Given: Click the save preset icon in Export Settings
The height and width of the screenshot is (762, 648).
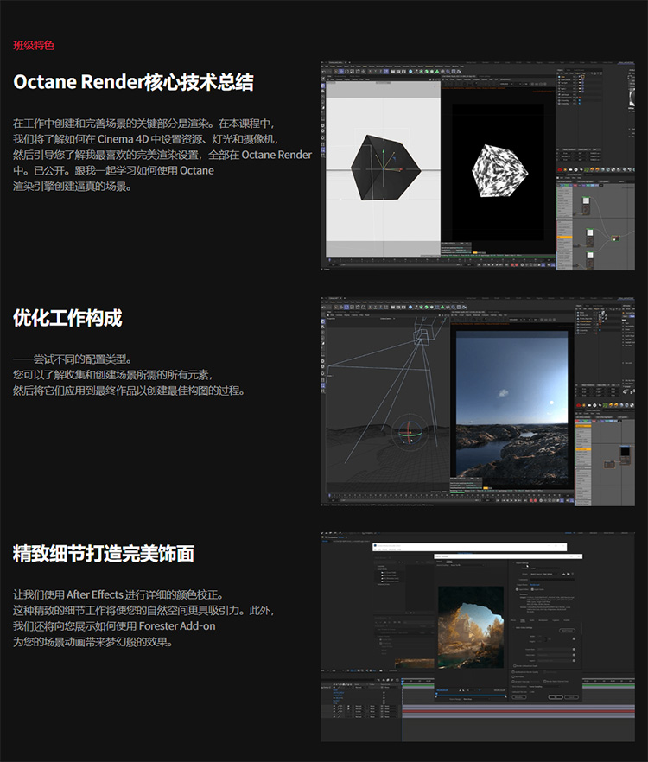Looking at the screenshot, I should point(562,574).
